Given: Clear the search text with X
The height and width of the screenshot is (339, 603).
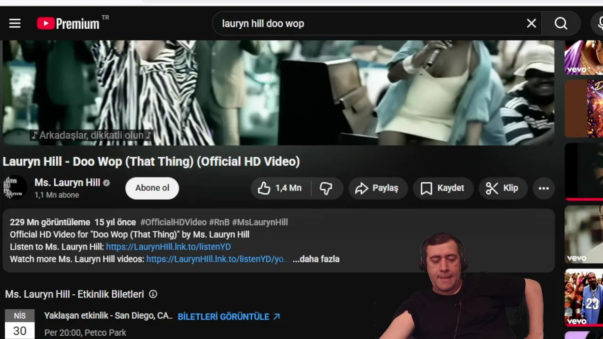Looking at the screenshot, I should (x=531, y=24).
